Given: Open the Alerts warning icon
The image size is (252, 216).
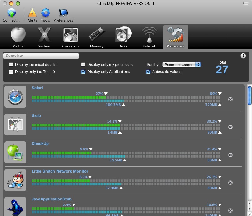Looking at the screenshot, I should tap(32, 15).
